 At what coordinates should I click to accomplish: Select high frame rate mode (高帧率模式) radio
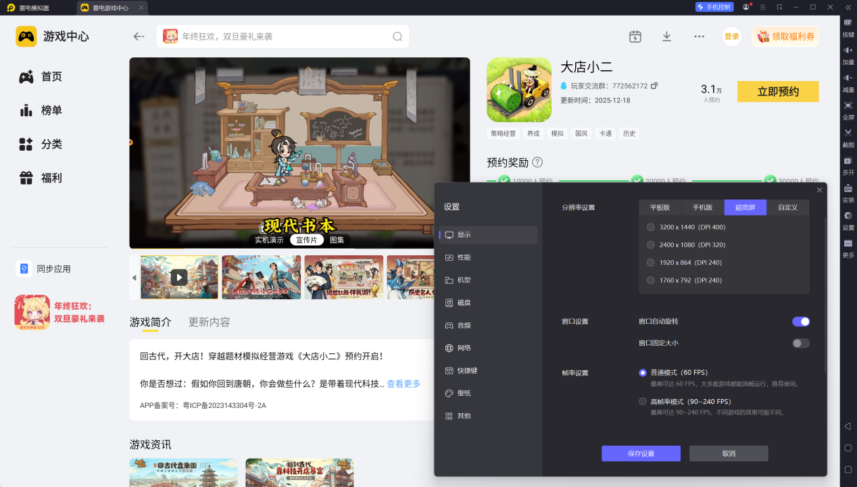click(643, 401)
